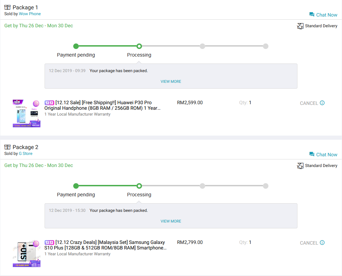Image resolution: width=342 pixels, height=276 pixels.
Task: Click Package 2 Standard Delivery label
Action: tap(321, 166)
